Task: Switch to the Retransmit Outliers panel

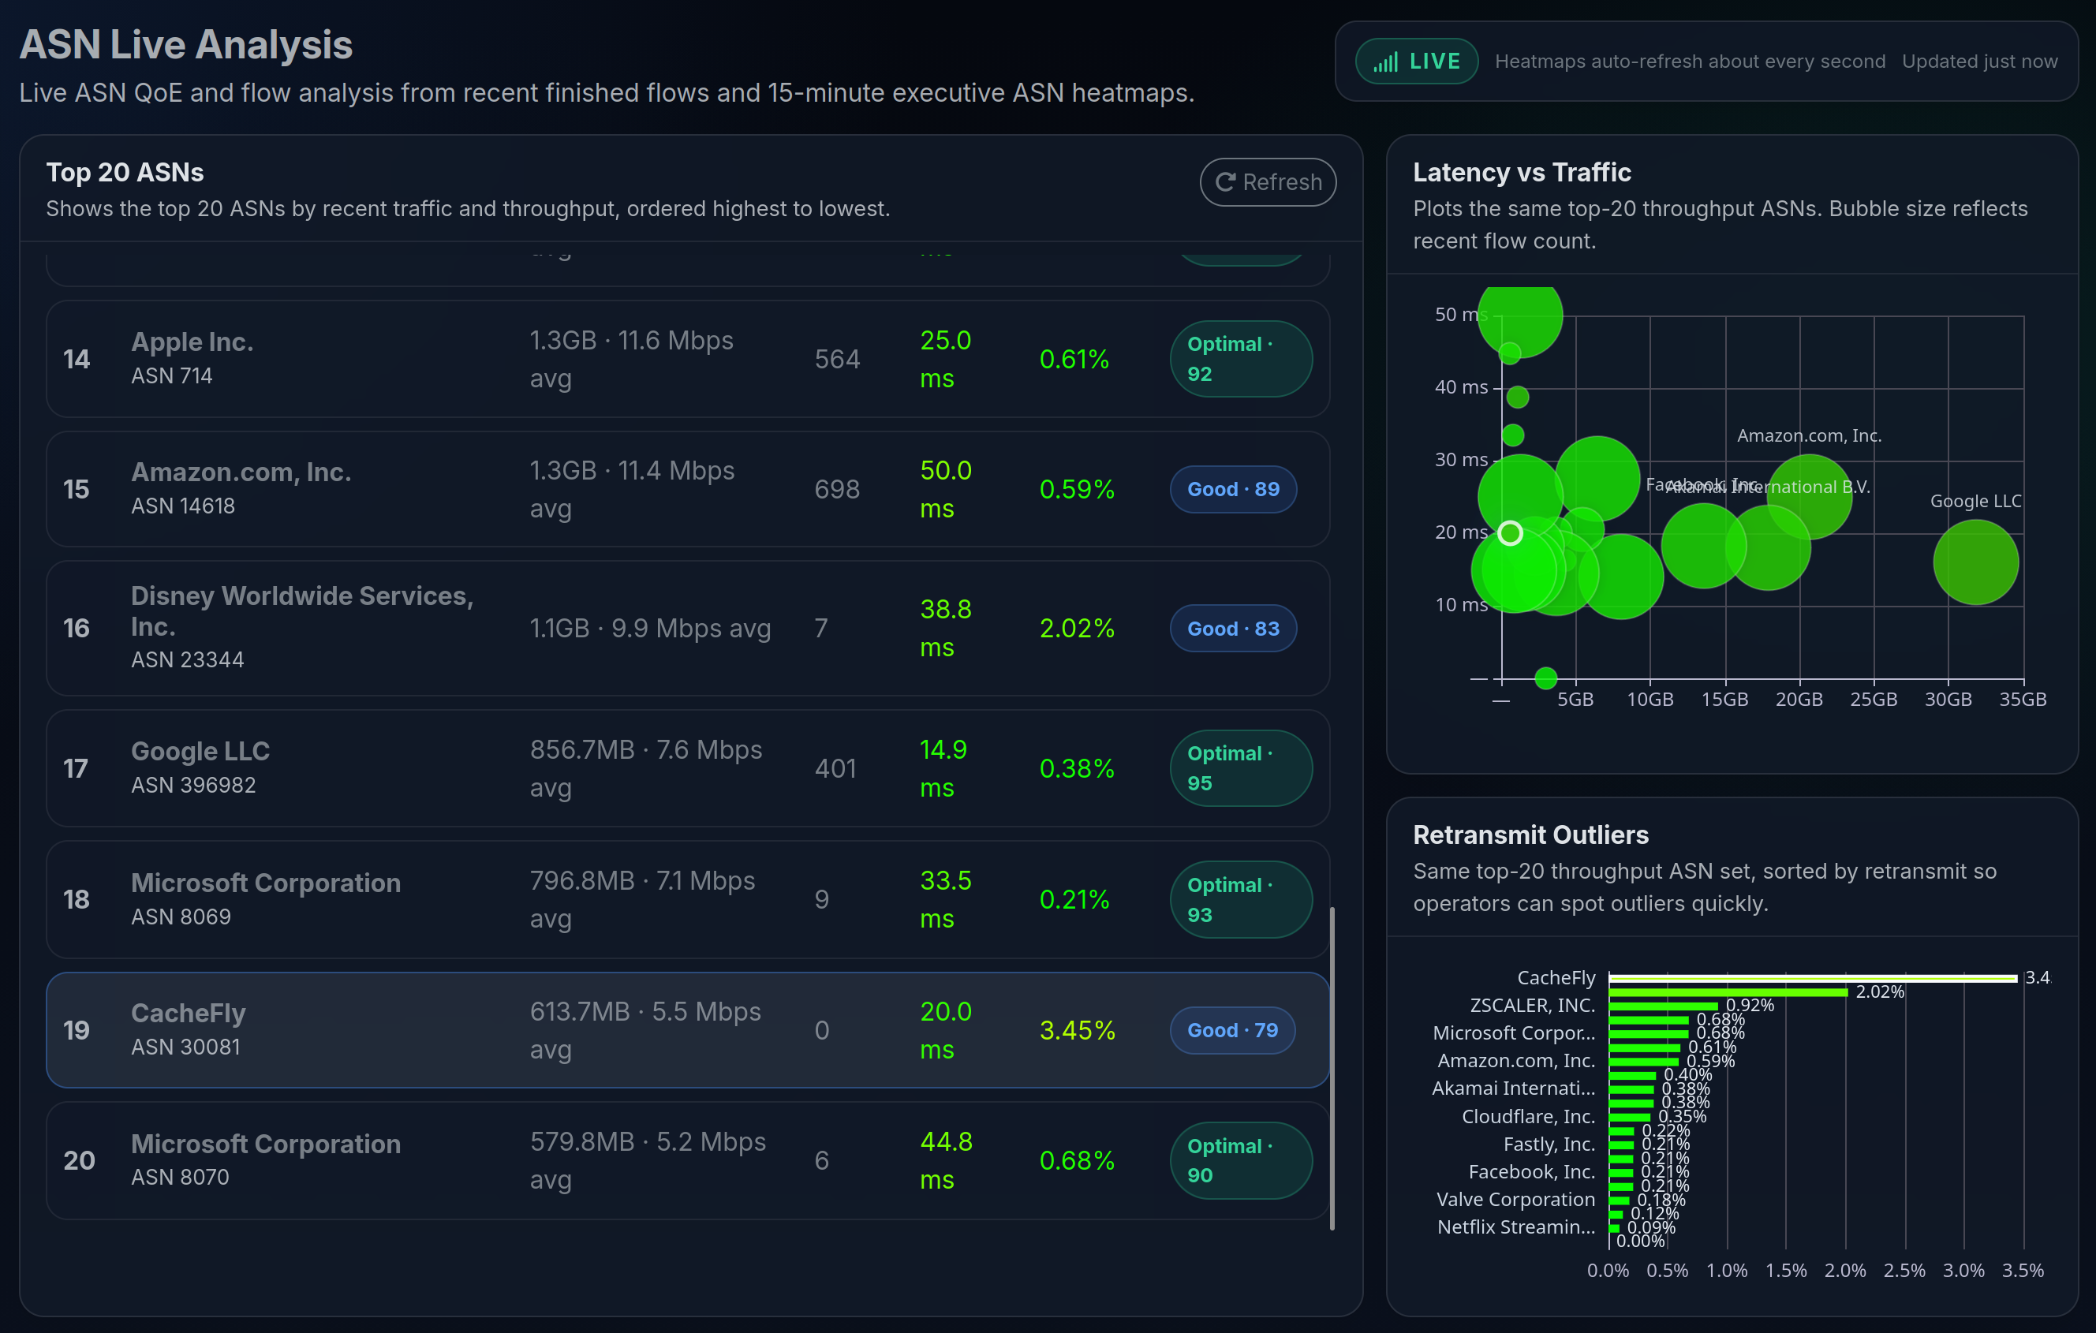Action: [1531, 835]
